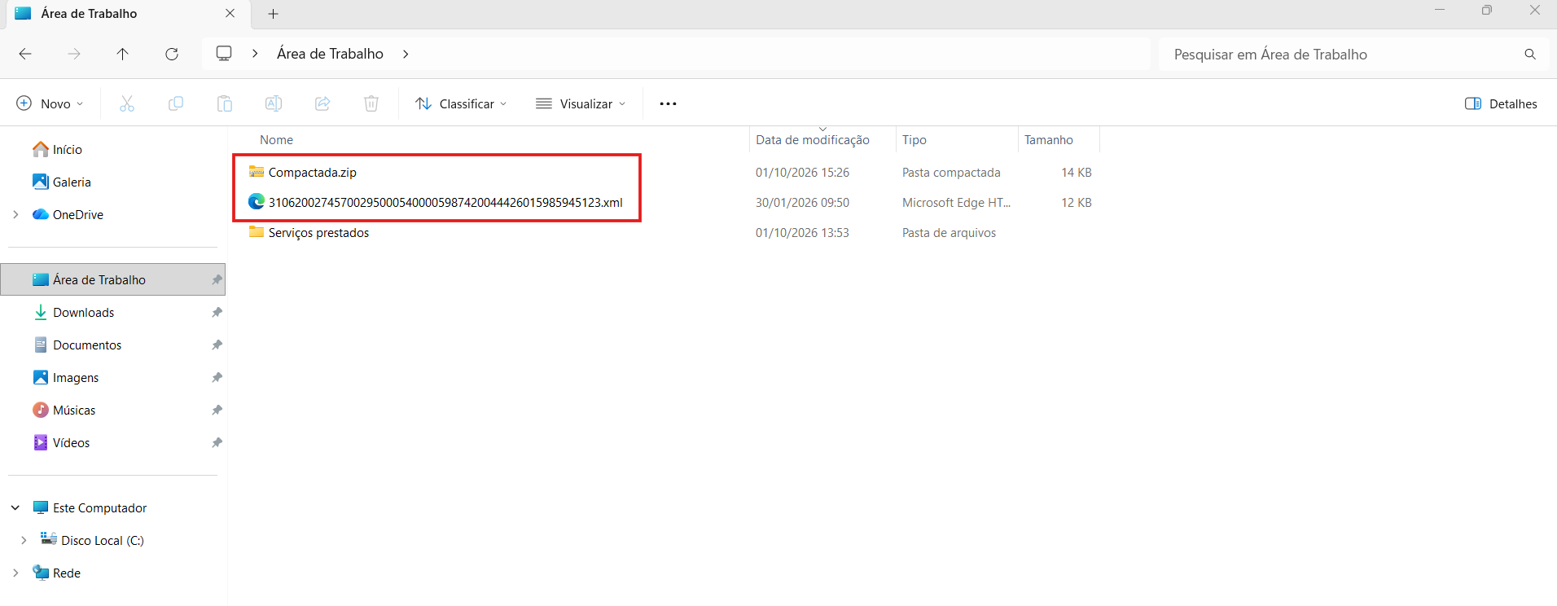Go forward with the right arrow

74,54
